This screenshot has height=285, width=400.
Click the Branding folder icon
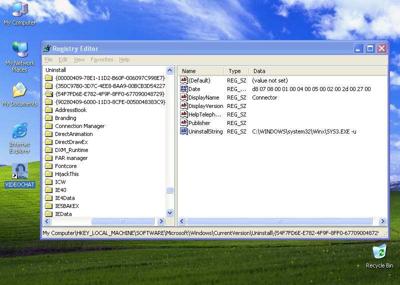tap(48, 118)
